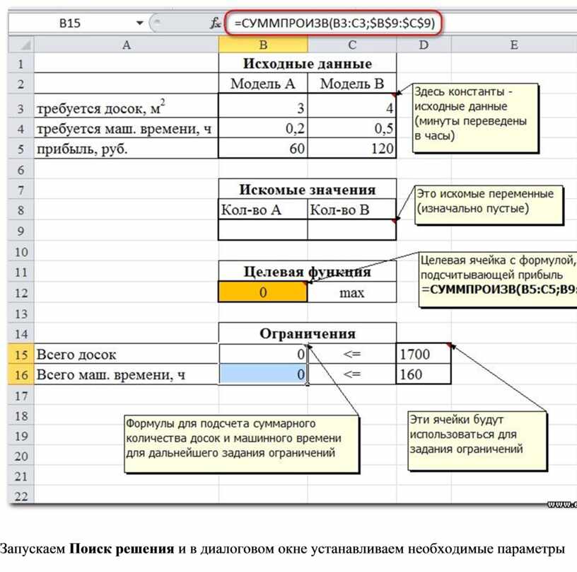Select cell with value 120

352,149
